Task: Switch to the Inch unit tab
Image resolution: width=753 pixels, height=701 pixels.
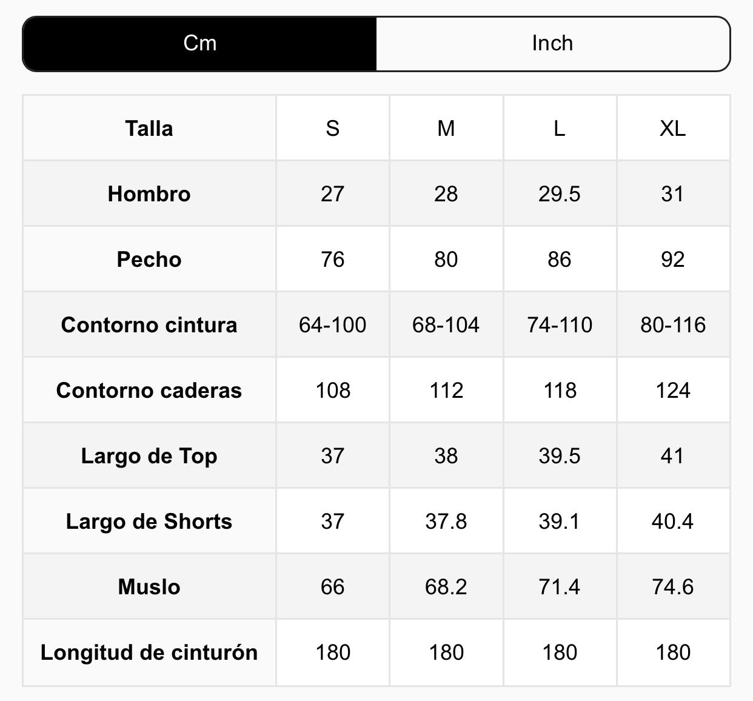Action: [x=552, y=44]
